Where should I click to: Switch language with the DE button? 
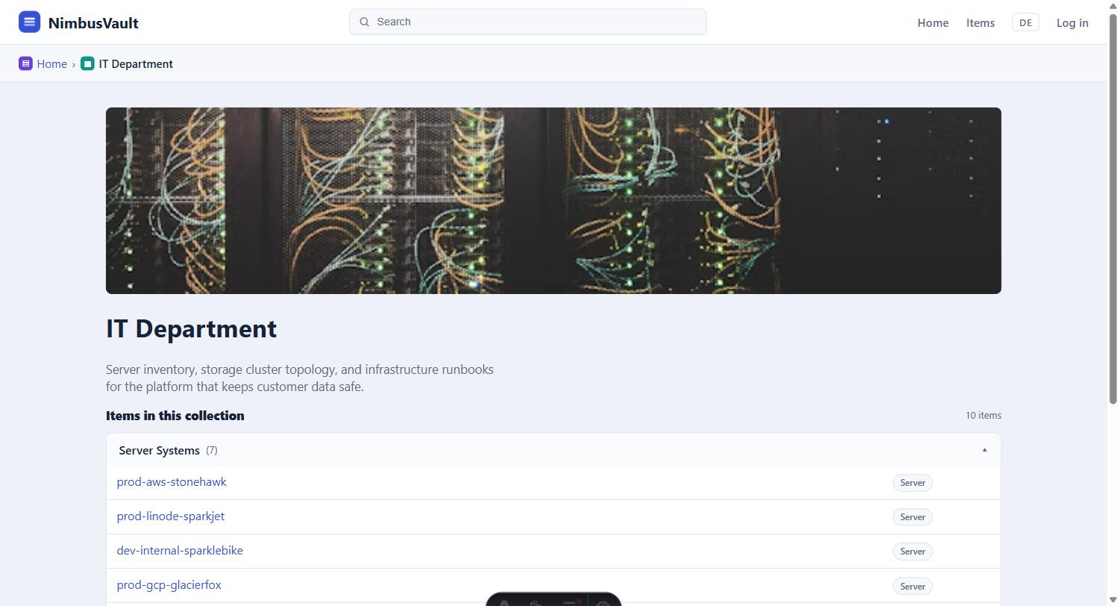coord(1025,22)
